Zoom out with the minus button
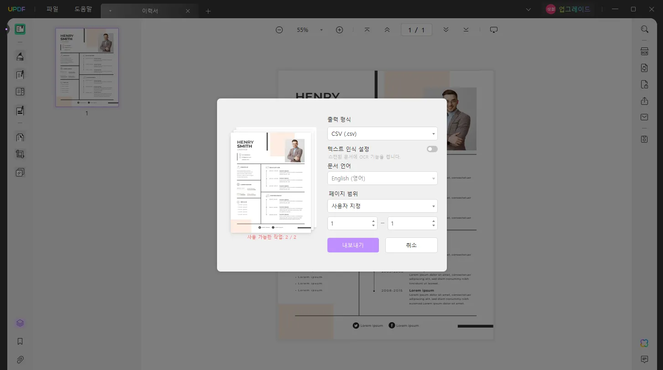Viewport: 663px width, 370px height. [279, 30]
